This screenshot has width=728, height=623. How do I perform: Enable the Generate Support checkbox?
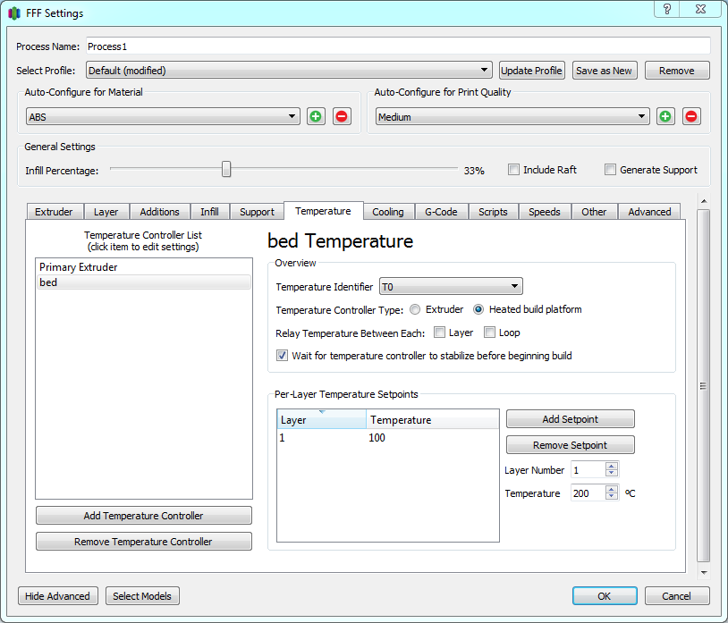click(610, 170)
